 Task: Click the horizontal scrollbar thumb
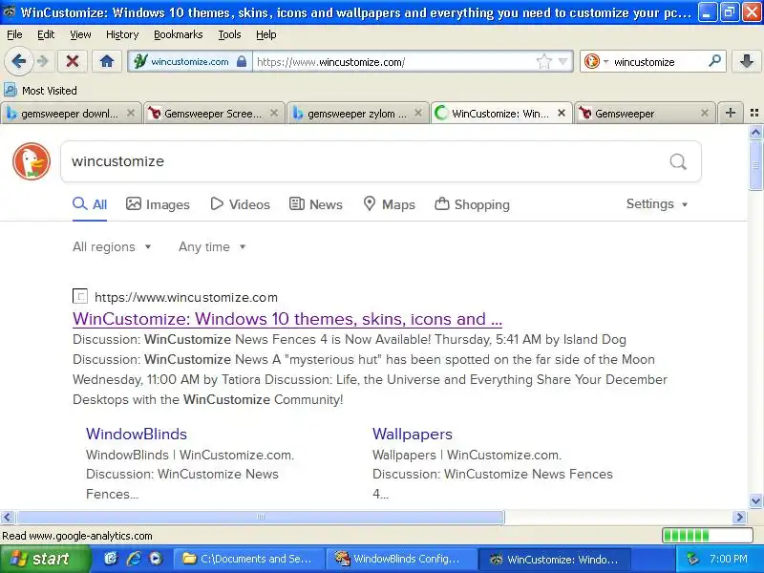261,517
